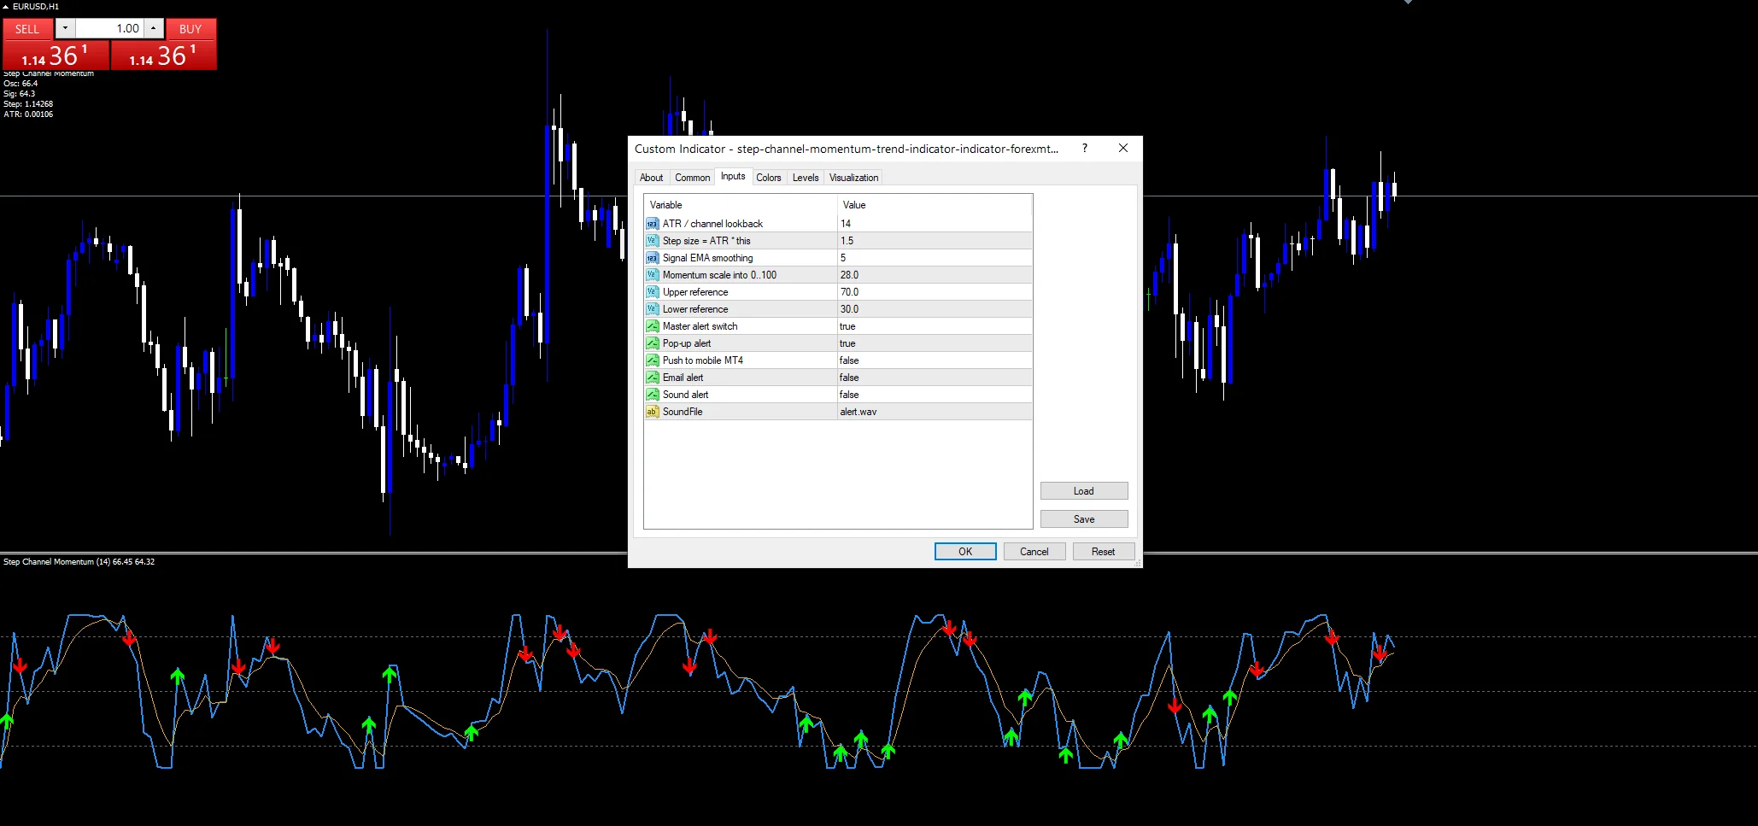Viewport: 1758px width, 826px height.
Task: Select the Sound alert false value
Action: pos(935,395)
